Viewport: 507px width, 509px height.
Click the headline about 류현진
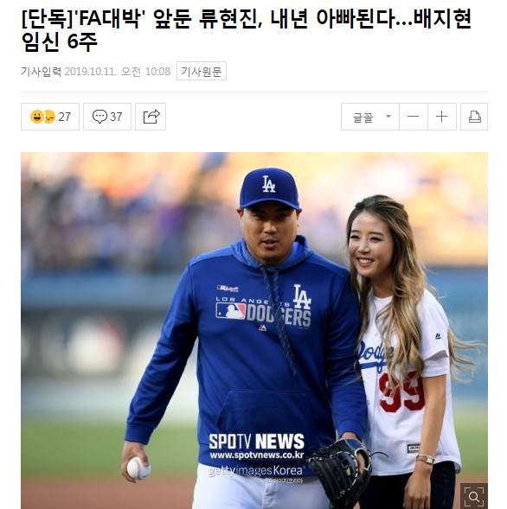247,30
